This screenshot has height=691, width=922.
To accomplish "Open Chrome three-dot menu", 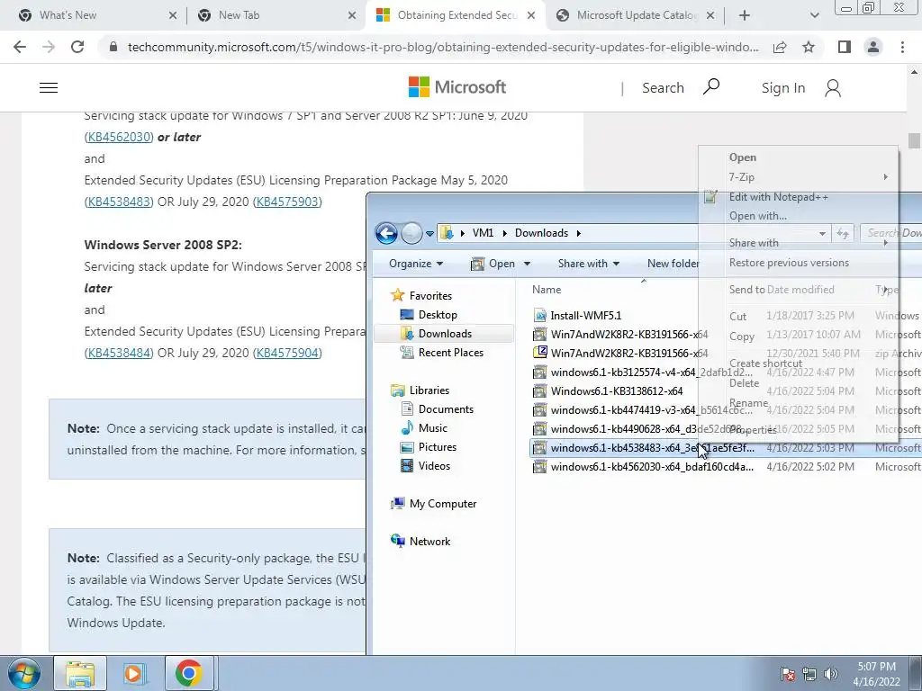I will point(902,47).
